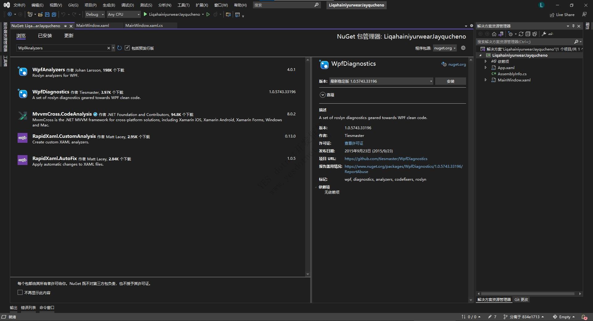Open the Error List tab at bottom

tap(28, 307)
